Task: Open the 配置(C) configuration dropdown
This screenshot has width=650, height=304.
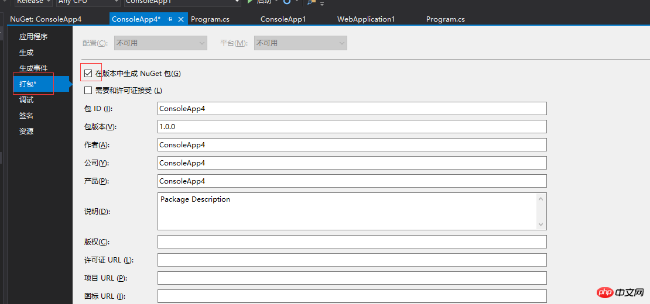Action: 161,43
